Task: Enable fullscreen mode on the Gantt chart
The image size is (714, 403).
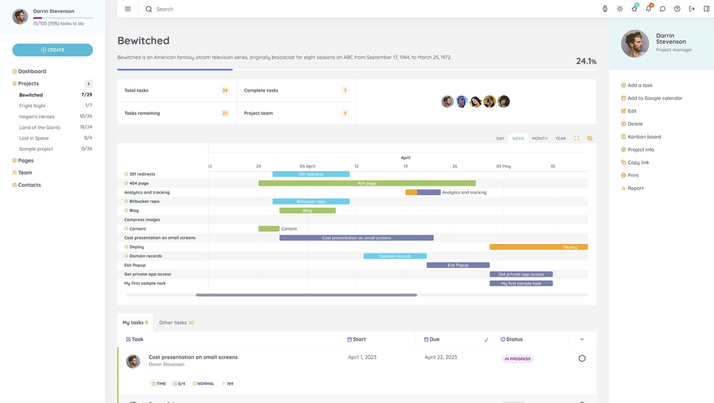Action: (x=576, y=138)
